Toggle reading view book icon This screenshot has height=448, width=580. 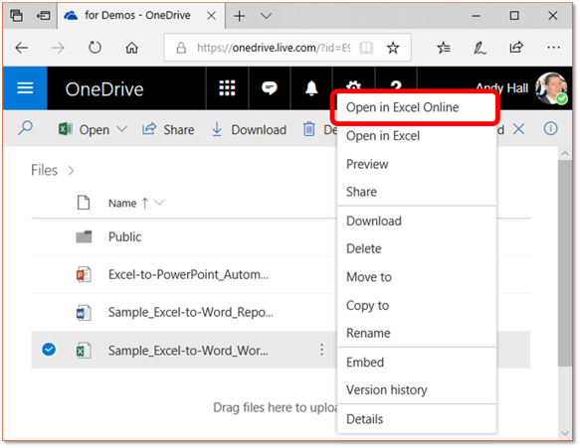[366, 48]
